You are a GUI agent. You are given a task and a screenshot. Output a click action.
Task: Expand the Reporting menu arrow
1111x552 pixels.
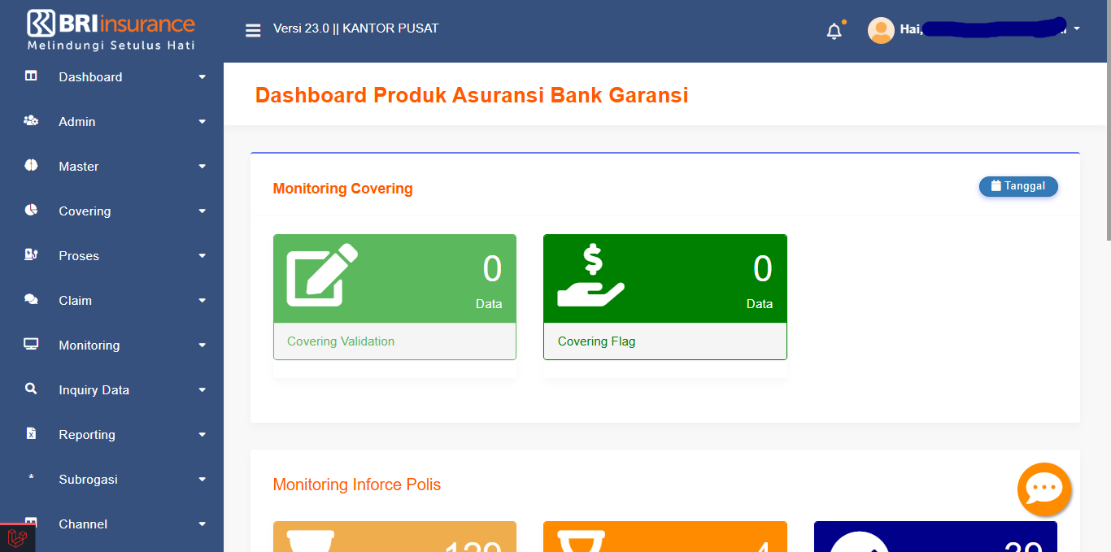tap(203, 435)
